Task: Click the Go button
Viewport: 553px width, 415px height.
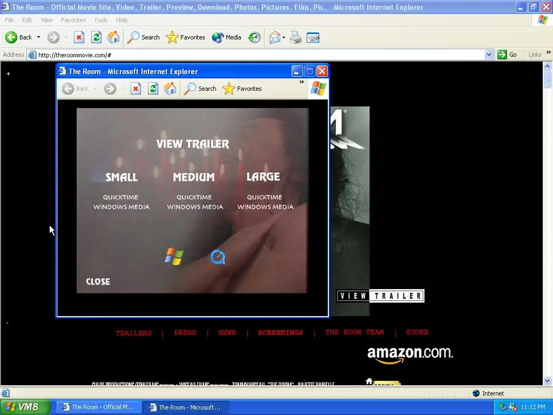Action: coord(507,55)
